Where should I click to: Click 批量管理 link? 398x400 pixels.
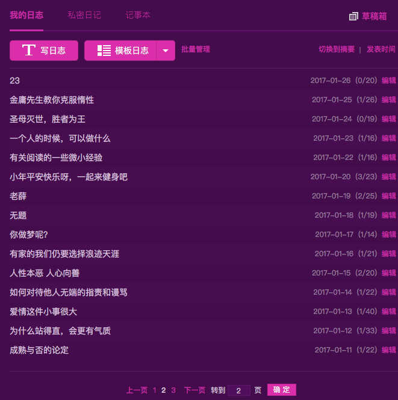196,49
